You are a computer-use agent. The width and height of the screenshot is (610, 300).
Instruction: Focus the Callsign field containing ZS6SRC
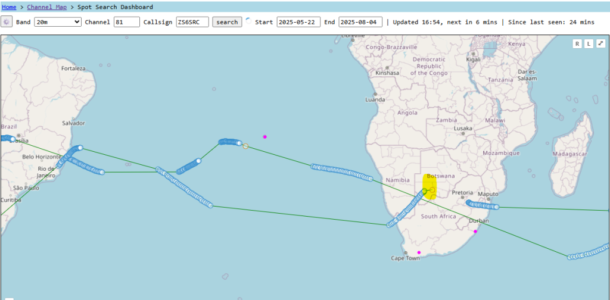(x=192, y=22)
